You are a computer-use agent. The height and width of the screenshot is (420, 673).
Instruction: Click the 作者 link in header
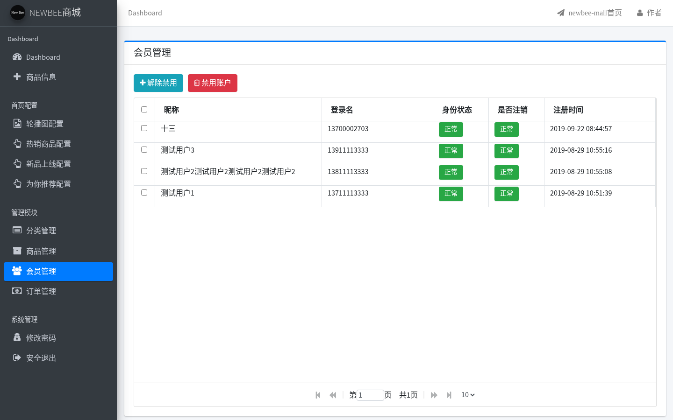[x=649, y=13]
